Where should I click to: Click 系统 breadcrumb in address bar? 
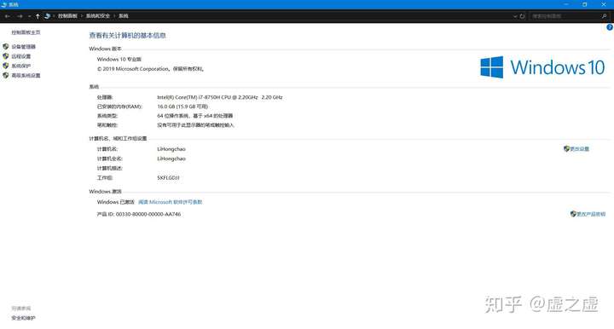[x=124, y=16]
